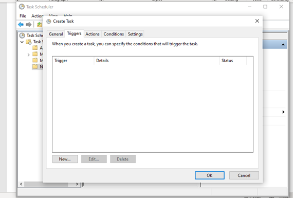This screenshot has height=198, width=293.
Task: Open the Conditions tab
Action: click(114, 34)
